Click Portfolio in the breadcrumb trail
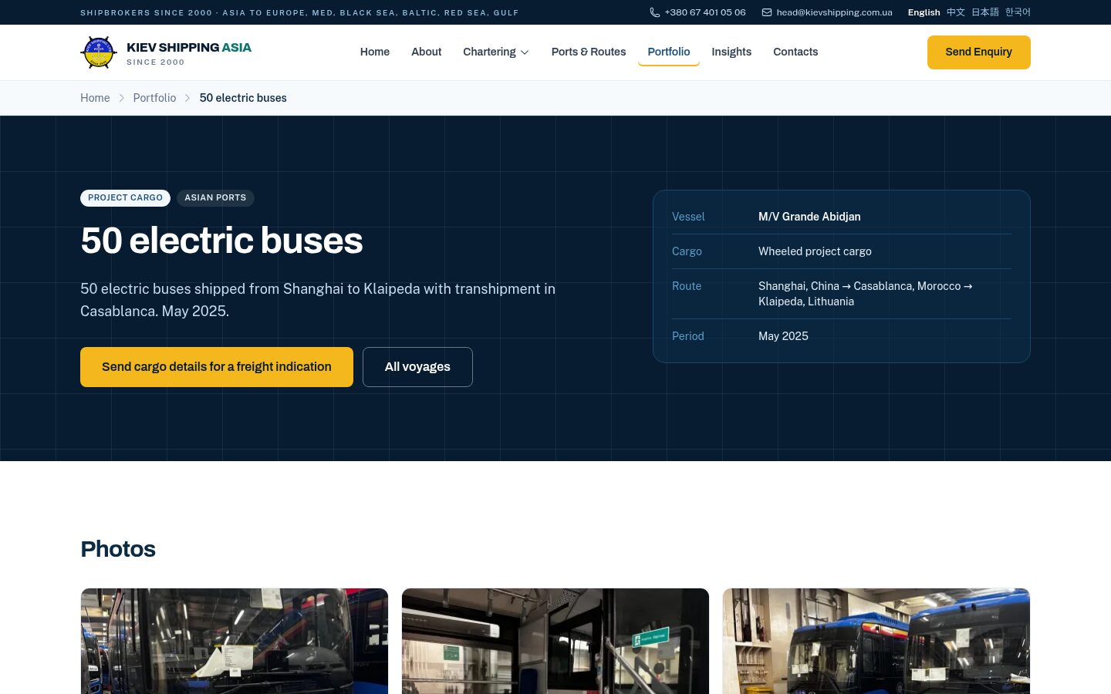The height and width of the screenshot is (694, 1111). (x=154, y=98)
